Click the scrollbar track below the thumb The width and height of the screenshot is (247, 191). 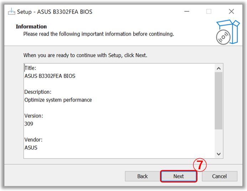click(x=218, y=139)
